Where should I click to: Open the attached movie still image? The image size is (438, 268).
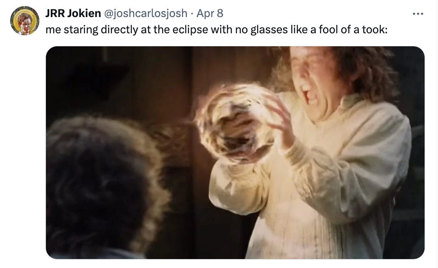(235, 152)
